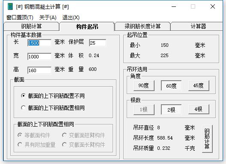
Task: Open the 窗口置顶(T) menu
Action: (x=20, y=18)
